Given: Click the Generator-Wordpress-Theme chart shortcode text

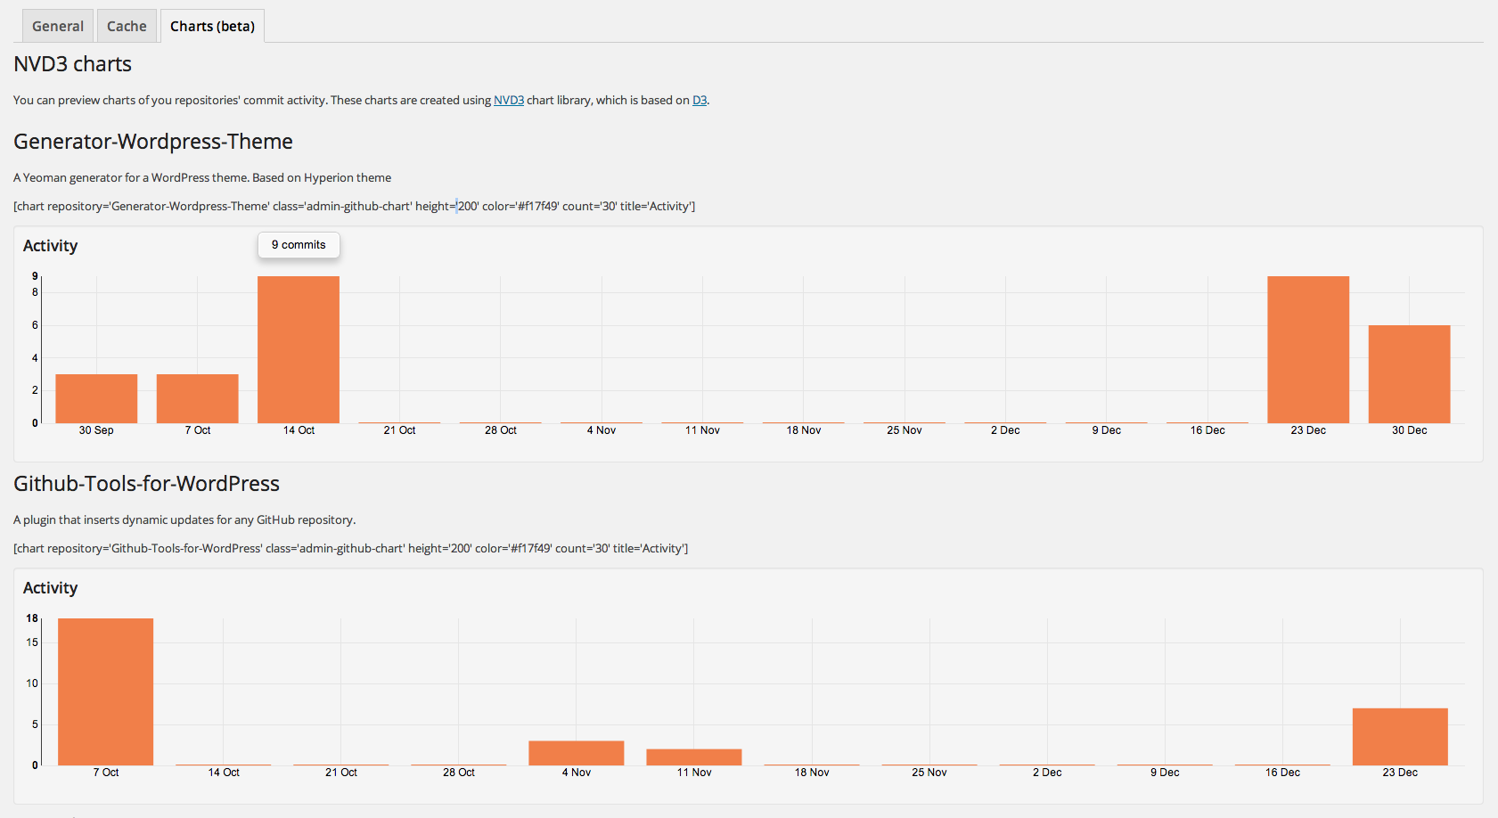Looking at the screenshot, I should [355, 206].
